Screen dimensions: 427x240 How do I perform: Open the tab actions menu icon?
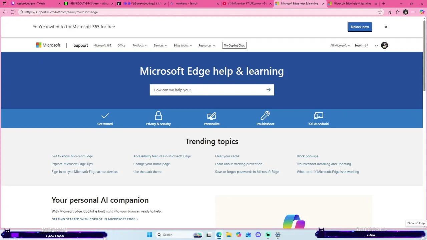click(x=4, y=4)
